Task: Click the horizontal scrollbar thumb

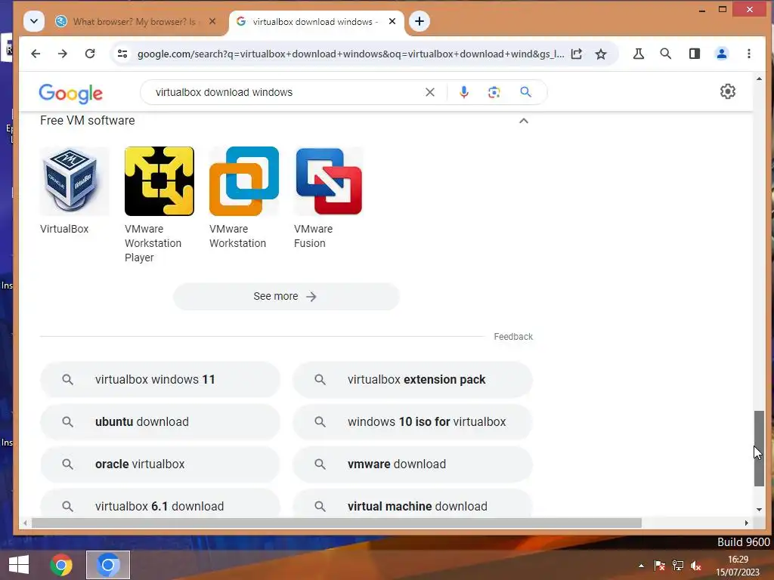Action: point(336,523)
